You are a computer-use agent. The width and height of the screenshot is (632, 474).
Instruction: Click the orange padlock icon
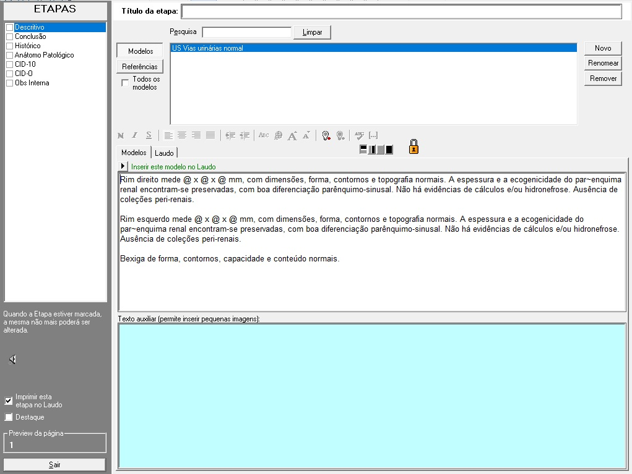point(413,147)
